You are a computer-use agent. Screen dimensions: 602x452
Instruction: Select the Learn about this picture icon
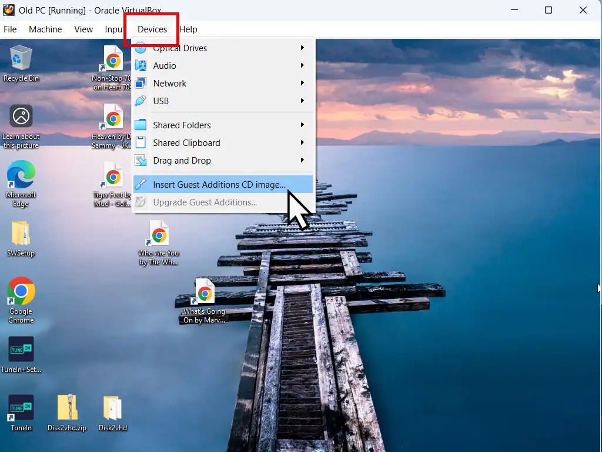pyautogui.click(x=21, y=117)
